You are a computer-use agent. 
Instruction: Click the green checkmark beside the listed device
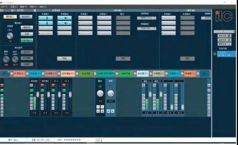click(x=215, y=54)
